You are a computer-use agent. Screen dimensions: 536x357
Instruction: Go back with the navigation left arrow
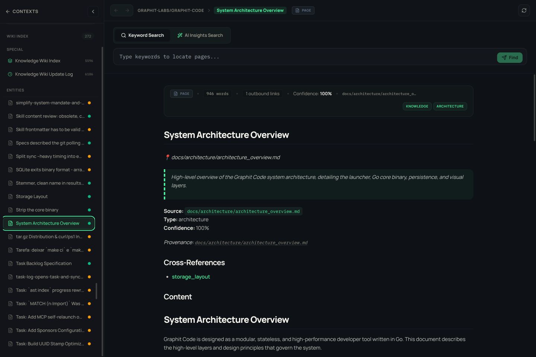(x=116, y=10)
